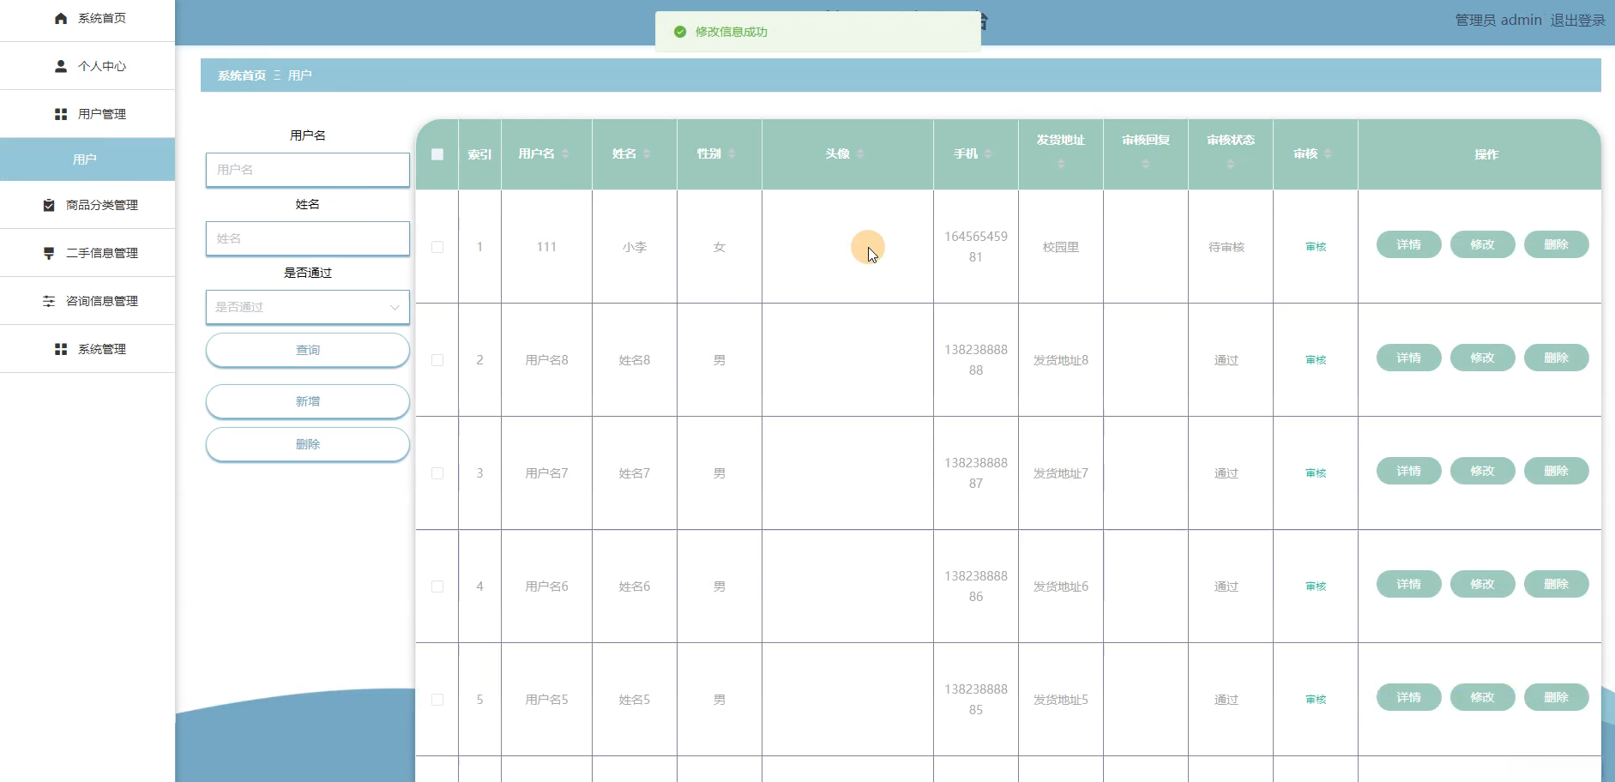
Task: Click the sliders icon beside 咨询信息管理
Action: coord(49,301)
